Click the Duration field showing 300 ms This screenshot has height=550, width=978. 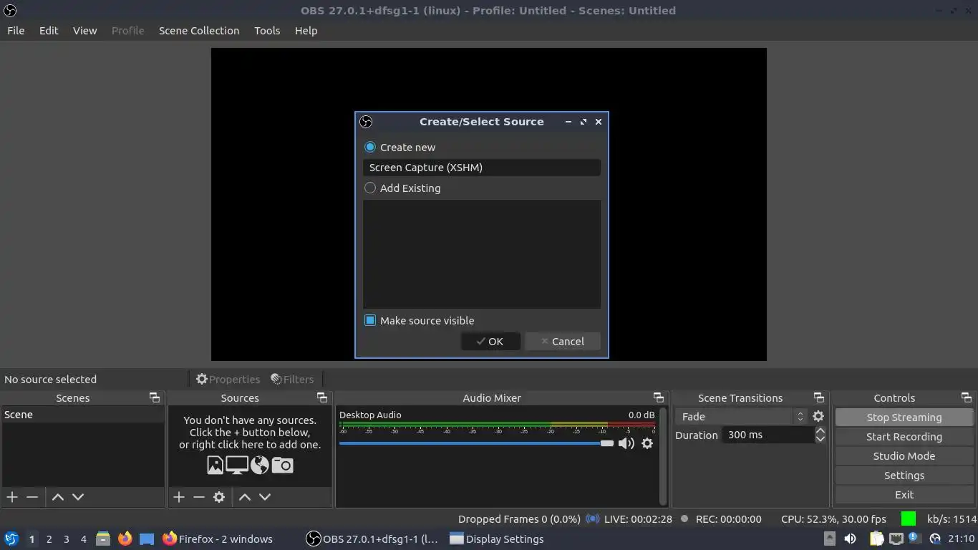[768, 435]
